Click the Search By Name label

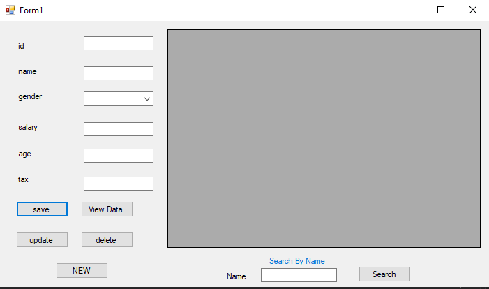coord(297,261)
